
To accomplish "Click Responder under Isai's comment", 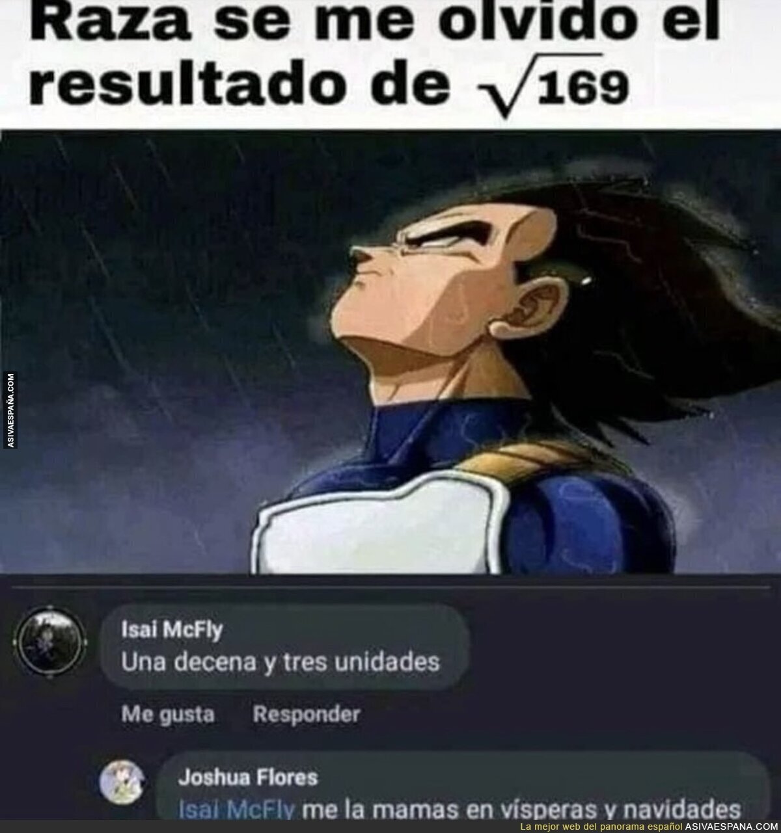I will [x=306, y=715].
